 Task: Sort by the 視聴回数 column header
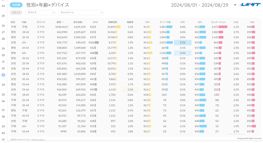113,22
